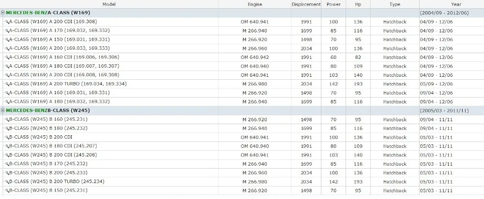Click displacement 2034 in A 200 TURBO row

click(306, 84)
